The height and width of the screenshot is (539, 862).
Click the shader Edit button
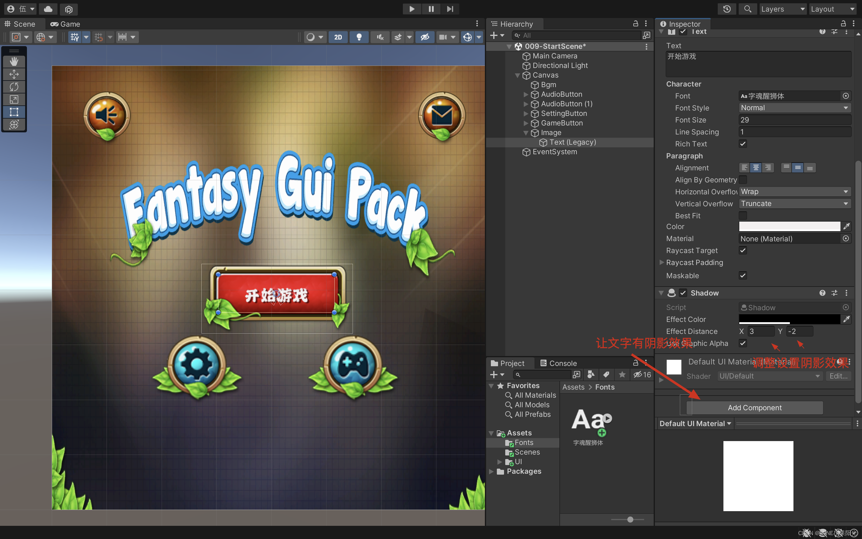coord(838,376)
